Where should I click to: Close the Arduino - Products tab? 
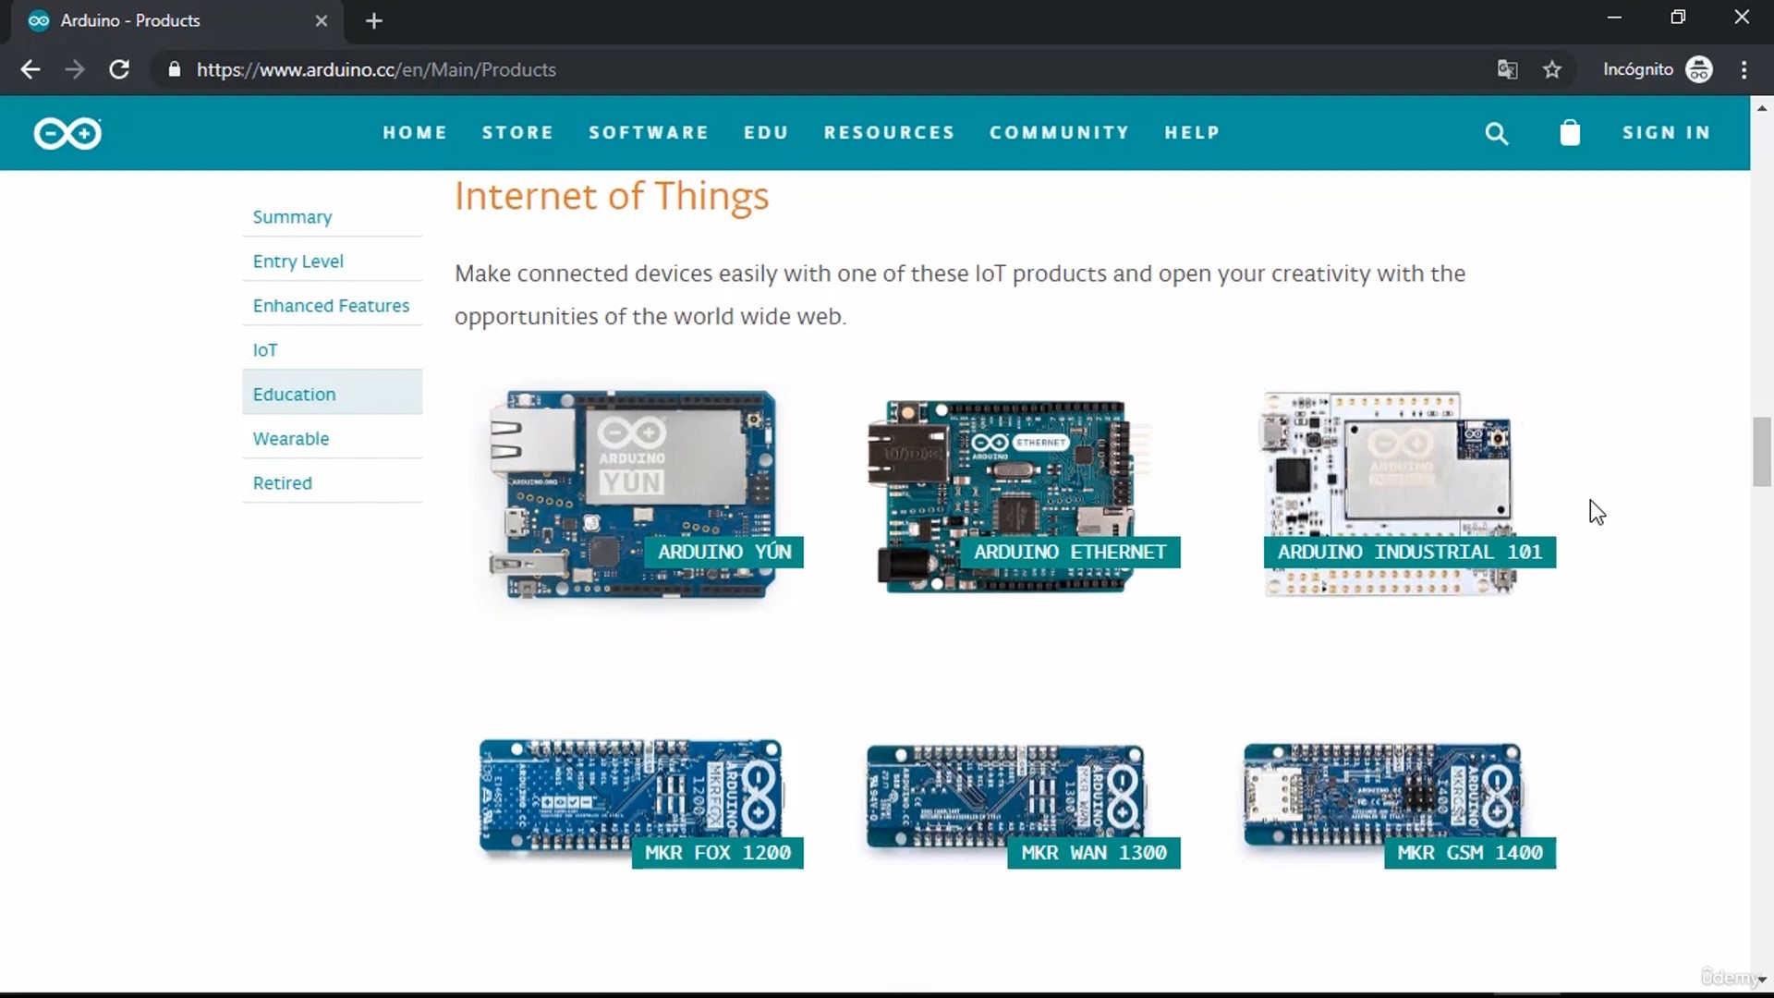322,20
